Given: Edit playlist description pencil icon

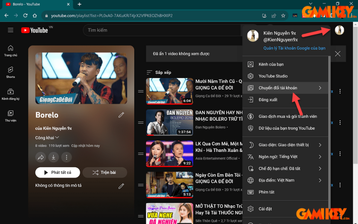Looking at the screenshot, I should coord(121,186).
